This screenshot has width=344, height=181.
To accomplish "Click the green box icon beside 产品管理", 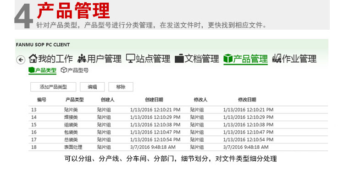I will click(x=228, y=59).
